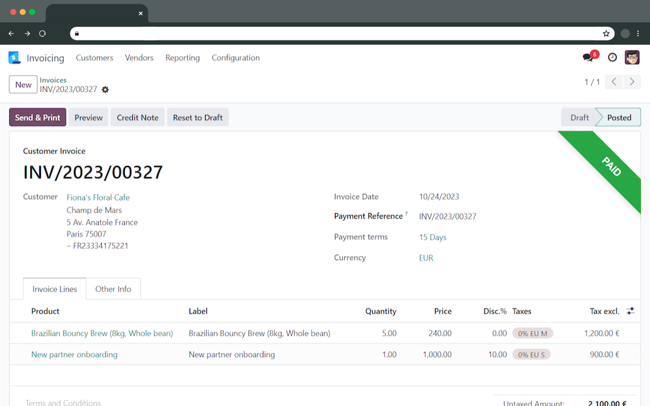This screenshot has width=650, height=406.
Task: Switch to the Other Info tab
Action: pyautogui.click(x=113, y=289)
